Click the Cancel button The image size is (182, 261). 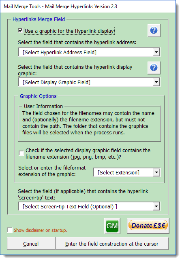click(31, 244)
